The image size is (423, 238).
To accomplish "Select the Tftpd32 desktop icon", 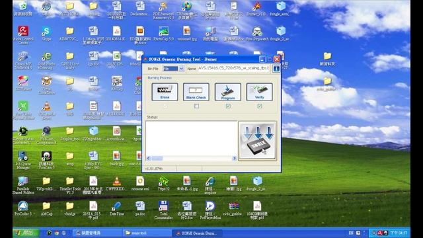I will coord(163,184).
